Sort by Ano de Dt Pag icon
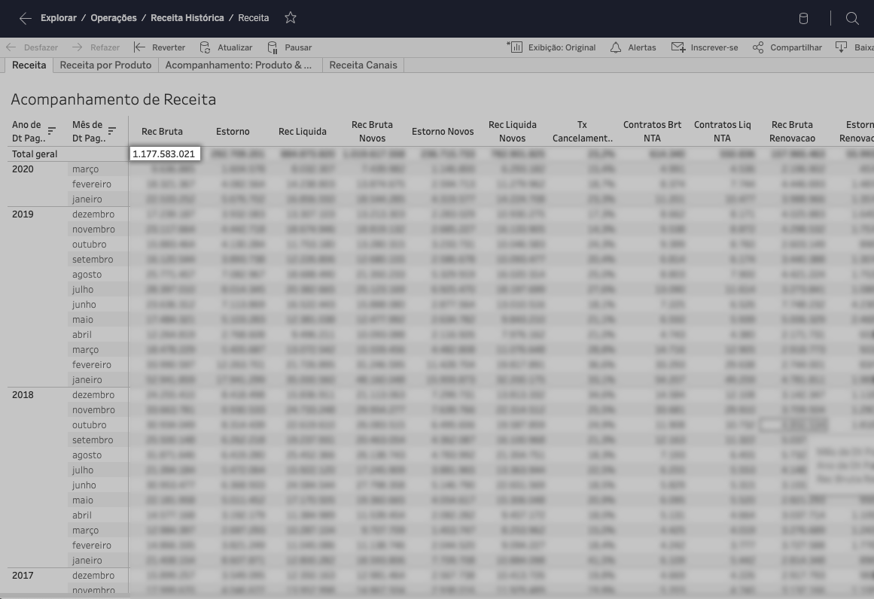 pyautogui.click(x=52, y=131)
